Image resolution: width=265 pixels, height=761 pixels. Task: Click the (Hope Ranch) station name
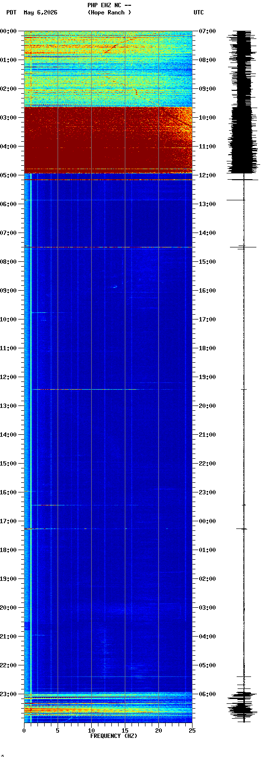pos(109,12)
